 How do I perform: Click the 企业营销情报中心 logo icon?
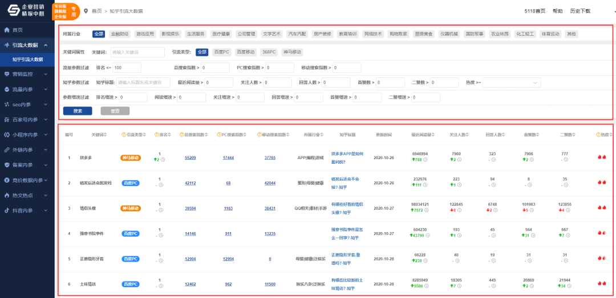14,11
